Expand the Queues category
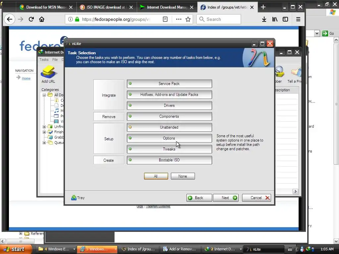Screen dimensions: 339x254 point(44,143)
